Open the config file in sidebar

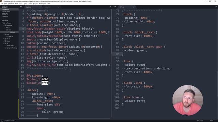(x=12, y=48)
